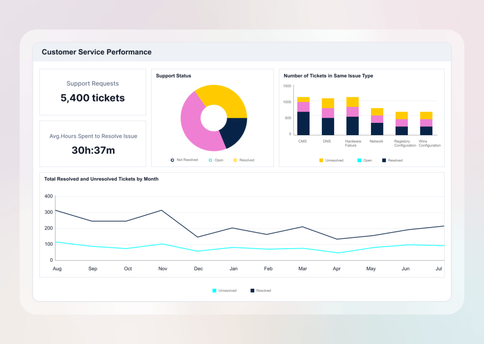Screen dimensions: 484x344
Task: Click the 30h:37m value
Action: [93, 150]
